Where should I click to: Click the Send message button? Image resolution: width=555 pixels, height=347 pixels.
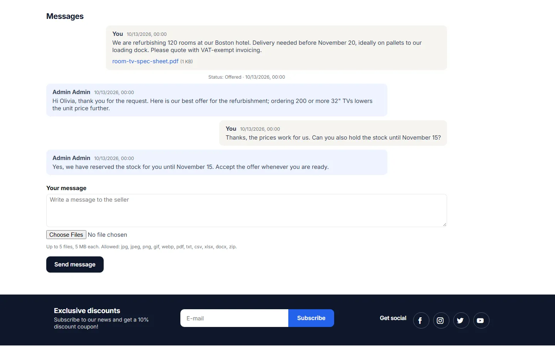click(x=75, y=264)
